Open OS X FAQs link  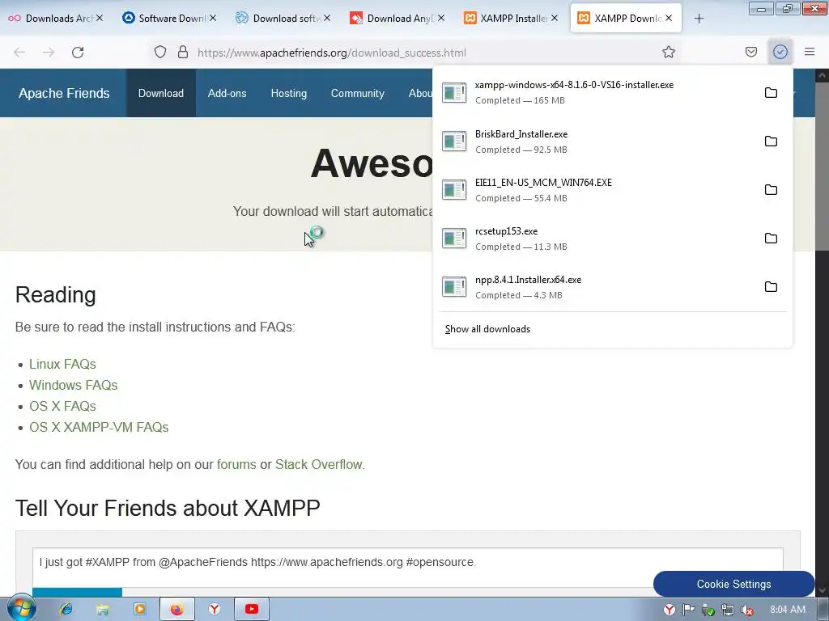point(62,406)
